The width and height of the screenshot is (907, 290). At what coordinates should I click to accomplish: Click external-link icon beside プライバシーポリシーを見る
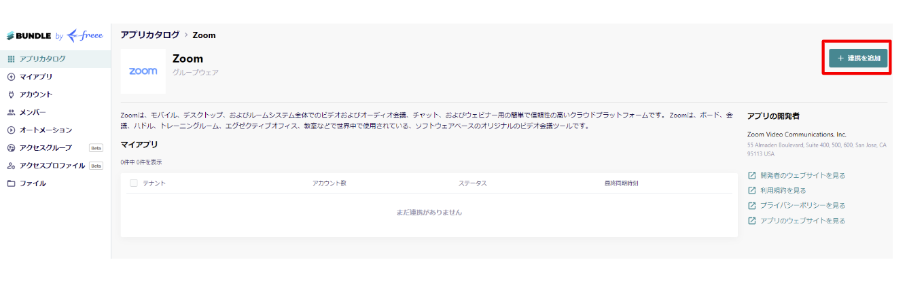tap(751, 205)
